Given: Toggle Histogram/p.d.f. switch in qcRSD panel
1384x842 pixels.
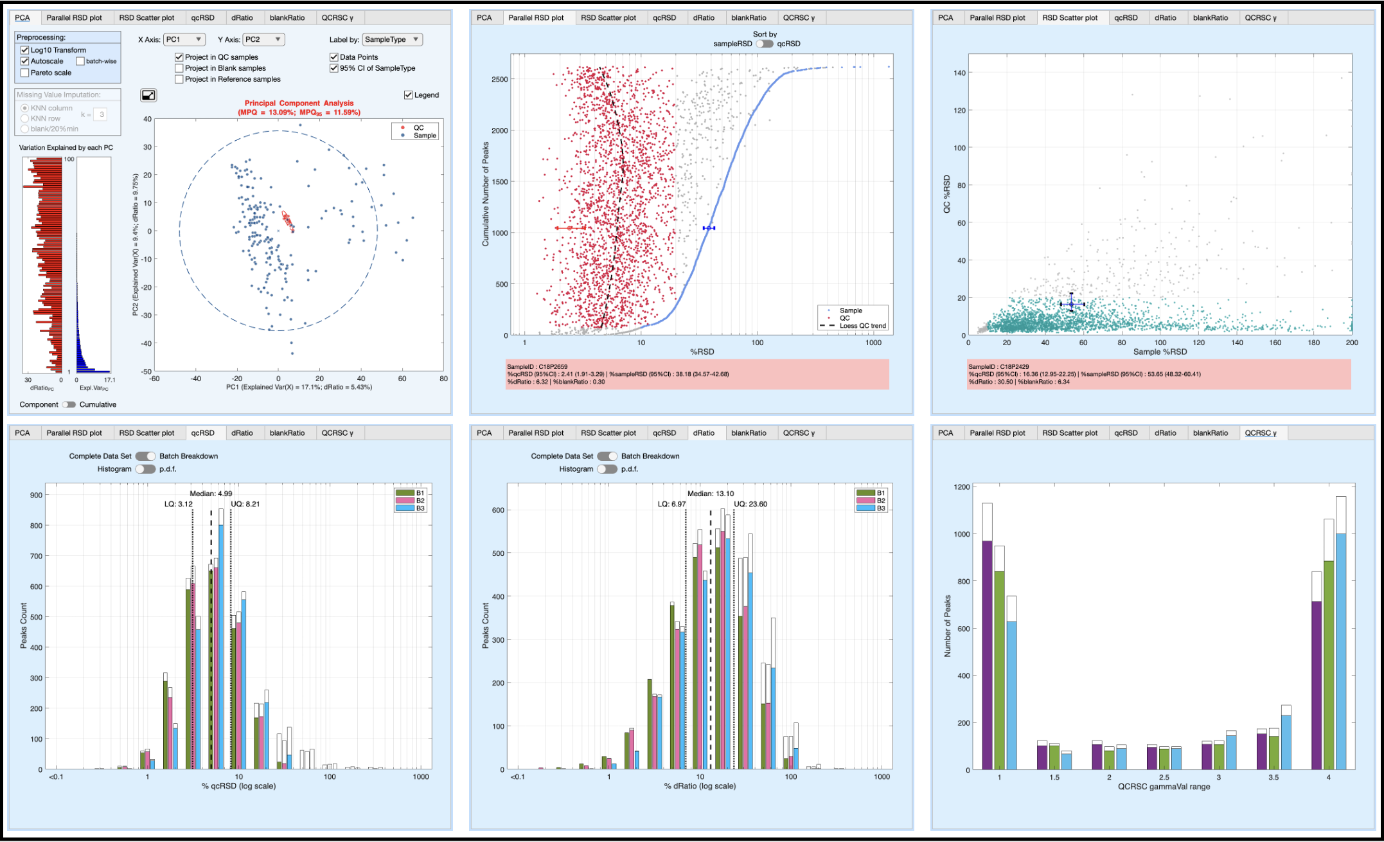Looking at the screenshot, I should (x=145, y=469).
